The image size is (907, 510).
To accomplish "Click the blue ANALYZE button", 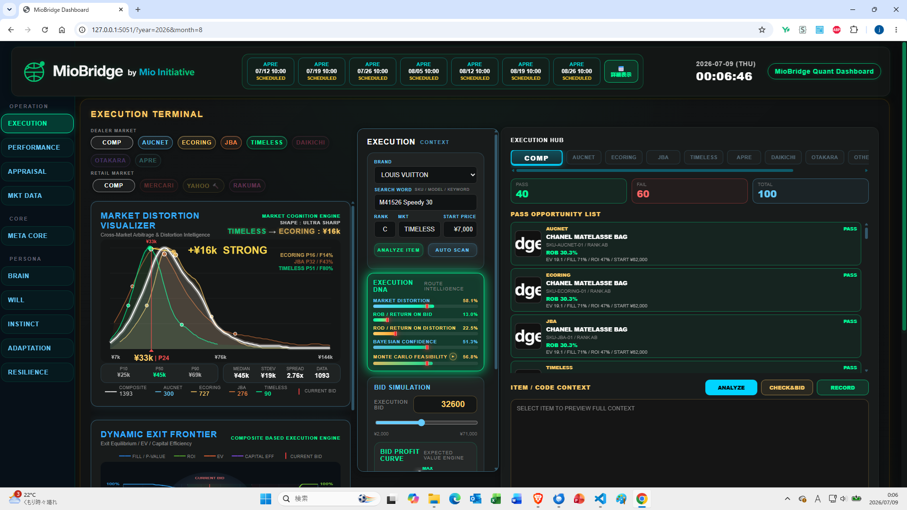I will tap(731, 388).
